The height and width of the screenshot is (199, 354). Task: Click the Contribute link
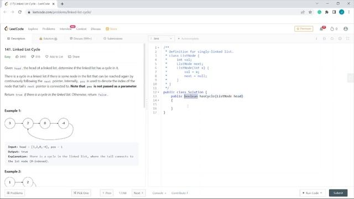[179, 193]
